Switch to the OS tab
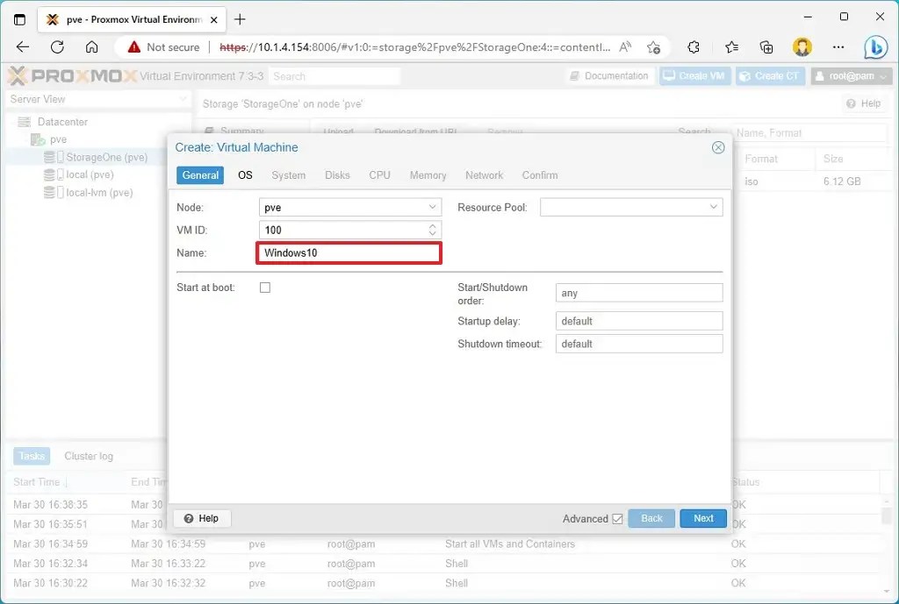This screenshot has height=604, width=899. [x=245, y=174]
